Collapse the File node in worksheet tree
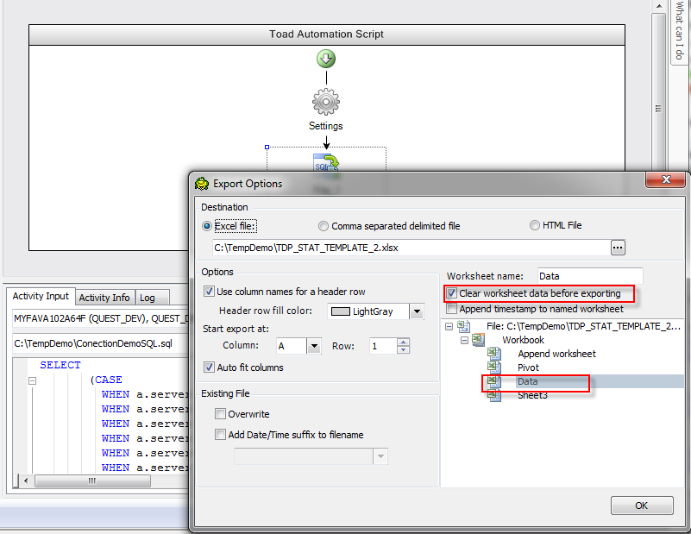The width and height of the screenshot is (691, 534). point(449,327)
